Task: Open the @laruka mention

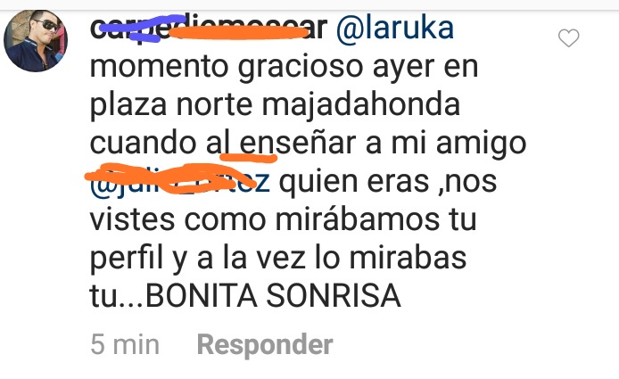Action: (x=395, y=28)
